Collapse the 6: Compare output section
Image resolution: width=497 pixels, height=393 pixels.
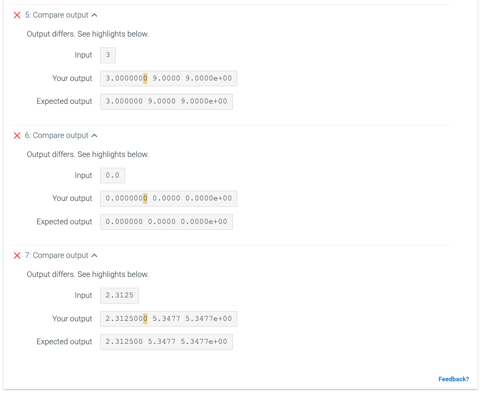point(94,136)
